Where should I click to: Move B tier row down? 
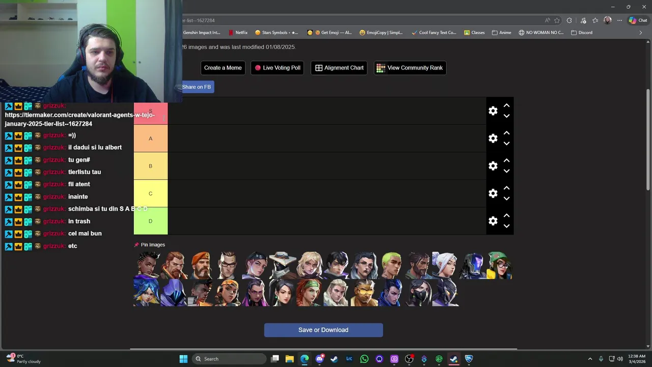pos(506,171)
